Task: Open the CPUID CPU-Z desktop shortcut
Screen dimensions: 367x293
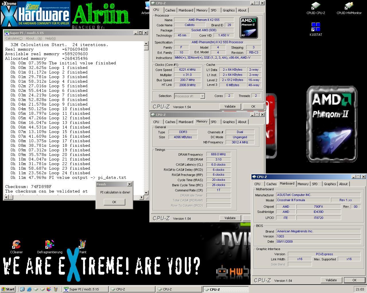Action: [x=316, y=8]
